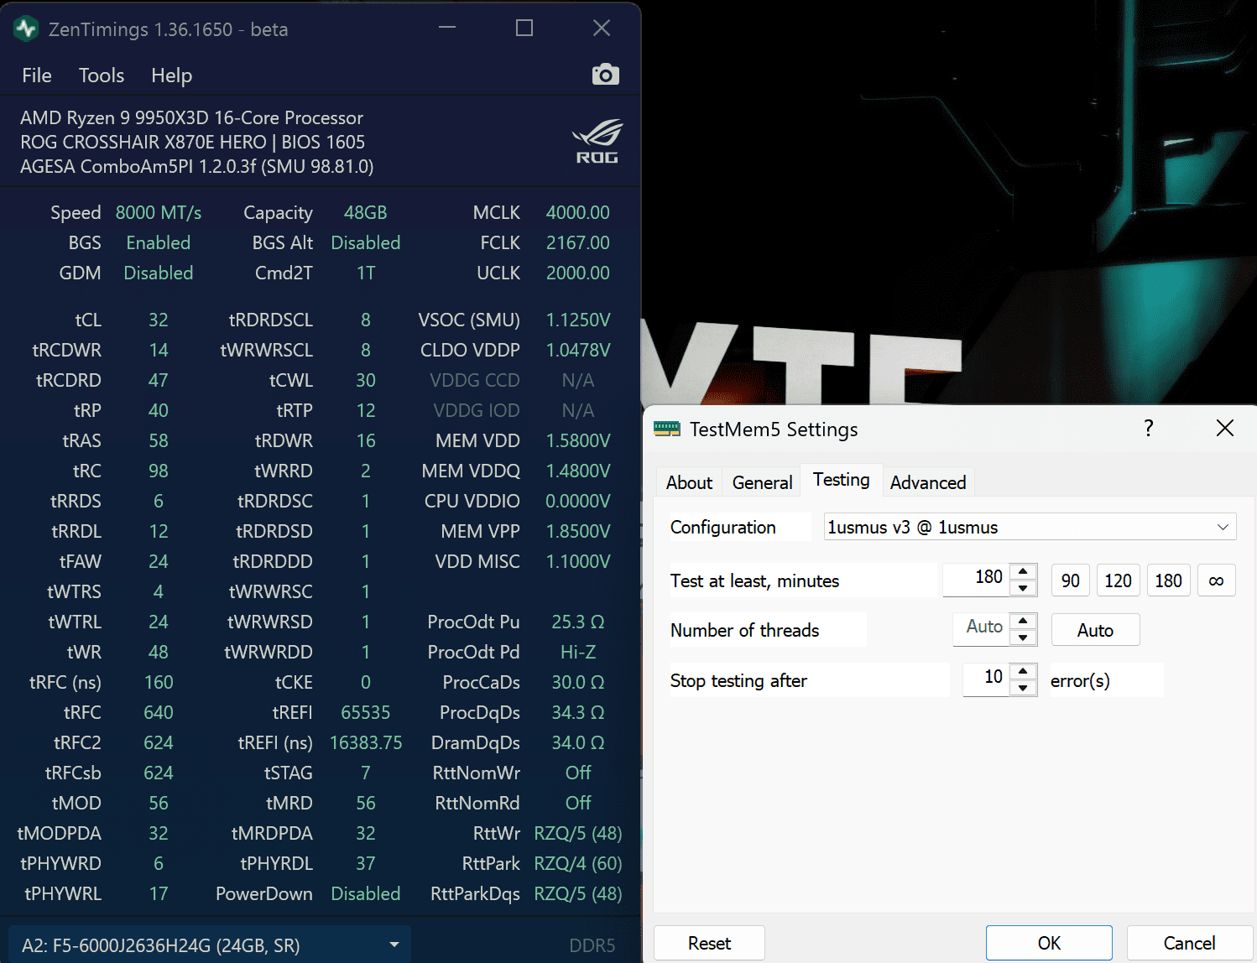Click the tREFI (ns) value 16383.75
This screenshot has width=1257, height=963.
point(366,743)
